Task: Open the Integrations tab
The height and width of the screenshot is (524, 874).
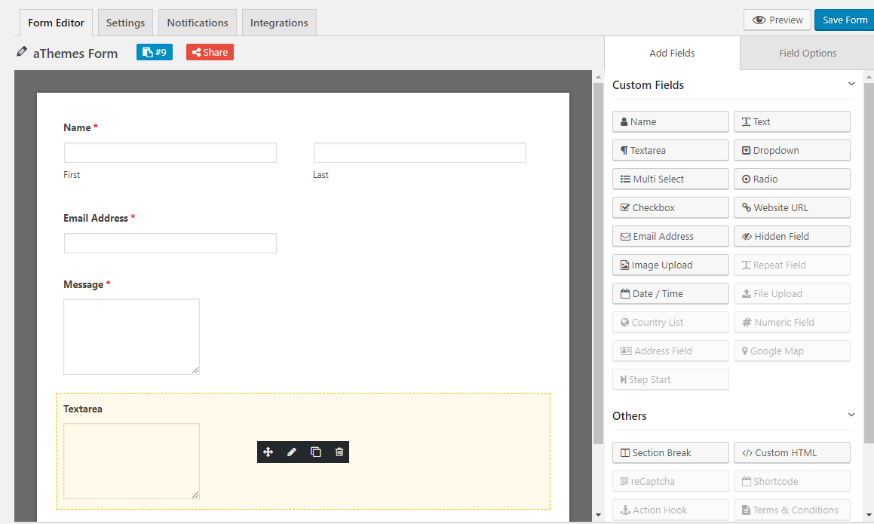Action: [x=279, y=23]
